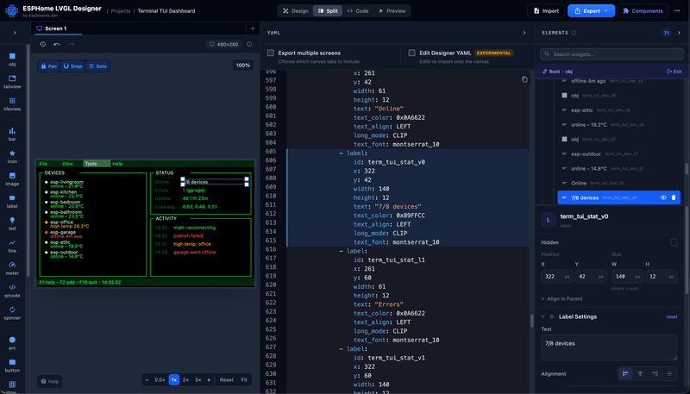Add a label widget

pyautogui.click(x=12, y=202)
